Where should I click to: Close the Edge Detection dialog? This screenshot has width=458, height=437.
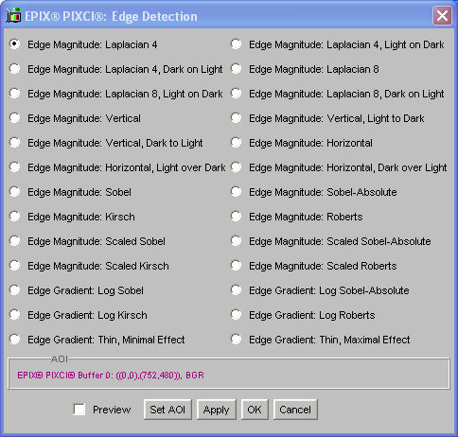click(442, 15)
